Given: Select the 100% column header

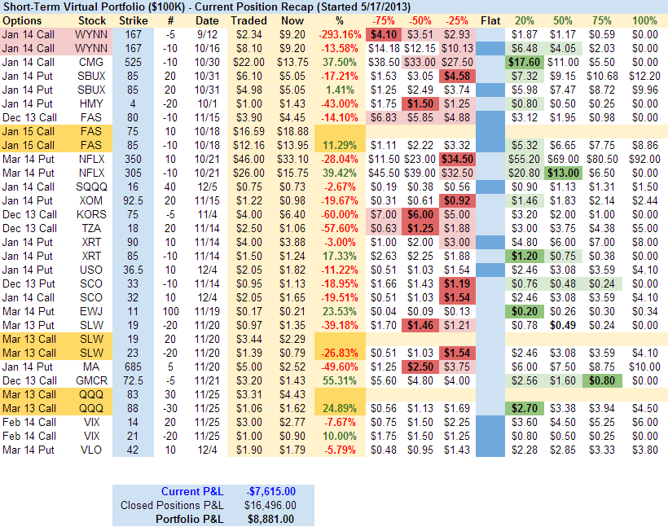Looking at the screenshot, I should pyautogui.click(x=644, y=20).
